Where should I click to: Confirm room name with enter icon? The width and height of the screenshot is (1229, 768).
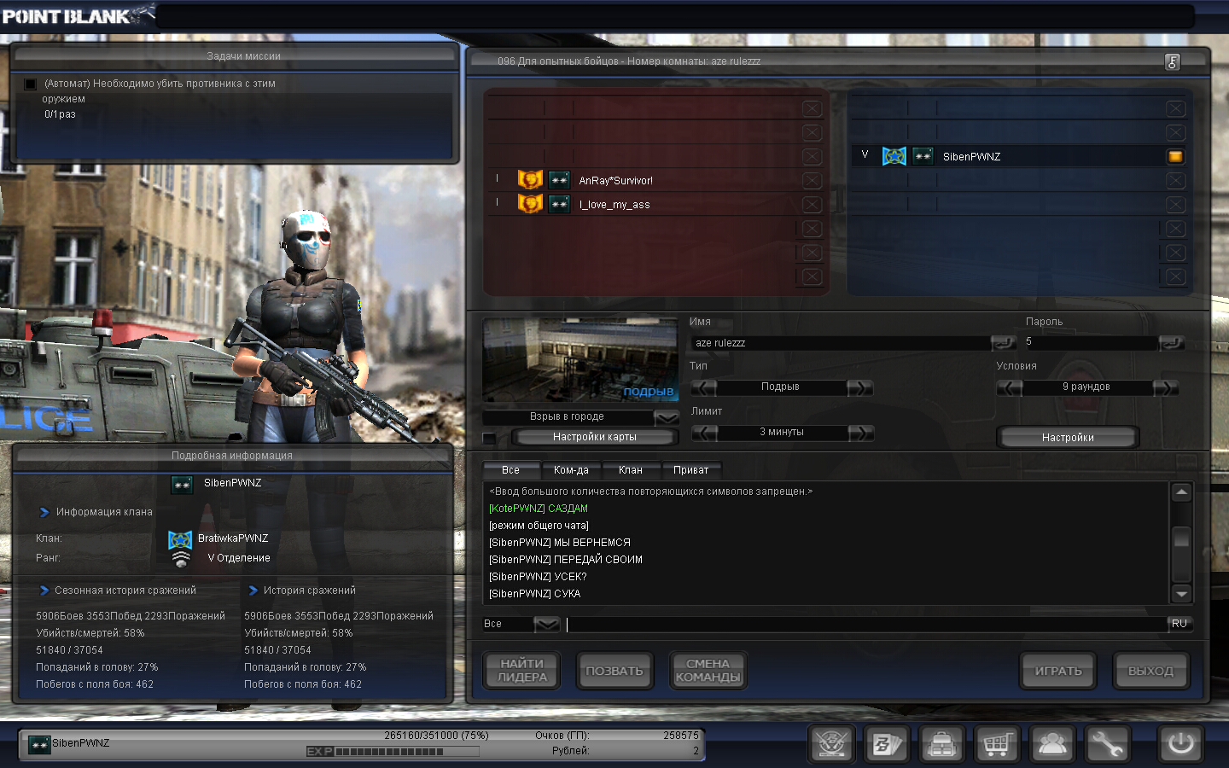[x=1004, y=342]
